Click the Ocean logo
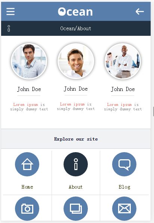154x223 pixels. tap(75, 12)
